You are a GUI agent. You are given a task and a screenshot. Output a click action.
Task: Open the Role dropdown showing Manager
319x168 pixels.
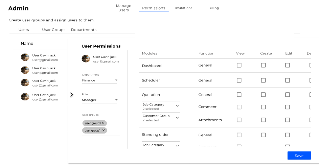coord(99,100)
